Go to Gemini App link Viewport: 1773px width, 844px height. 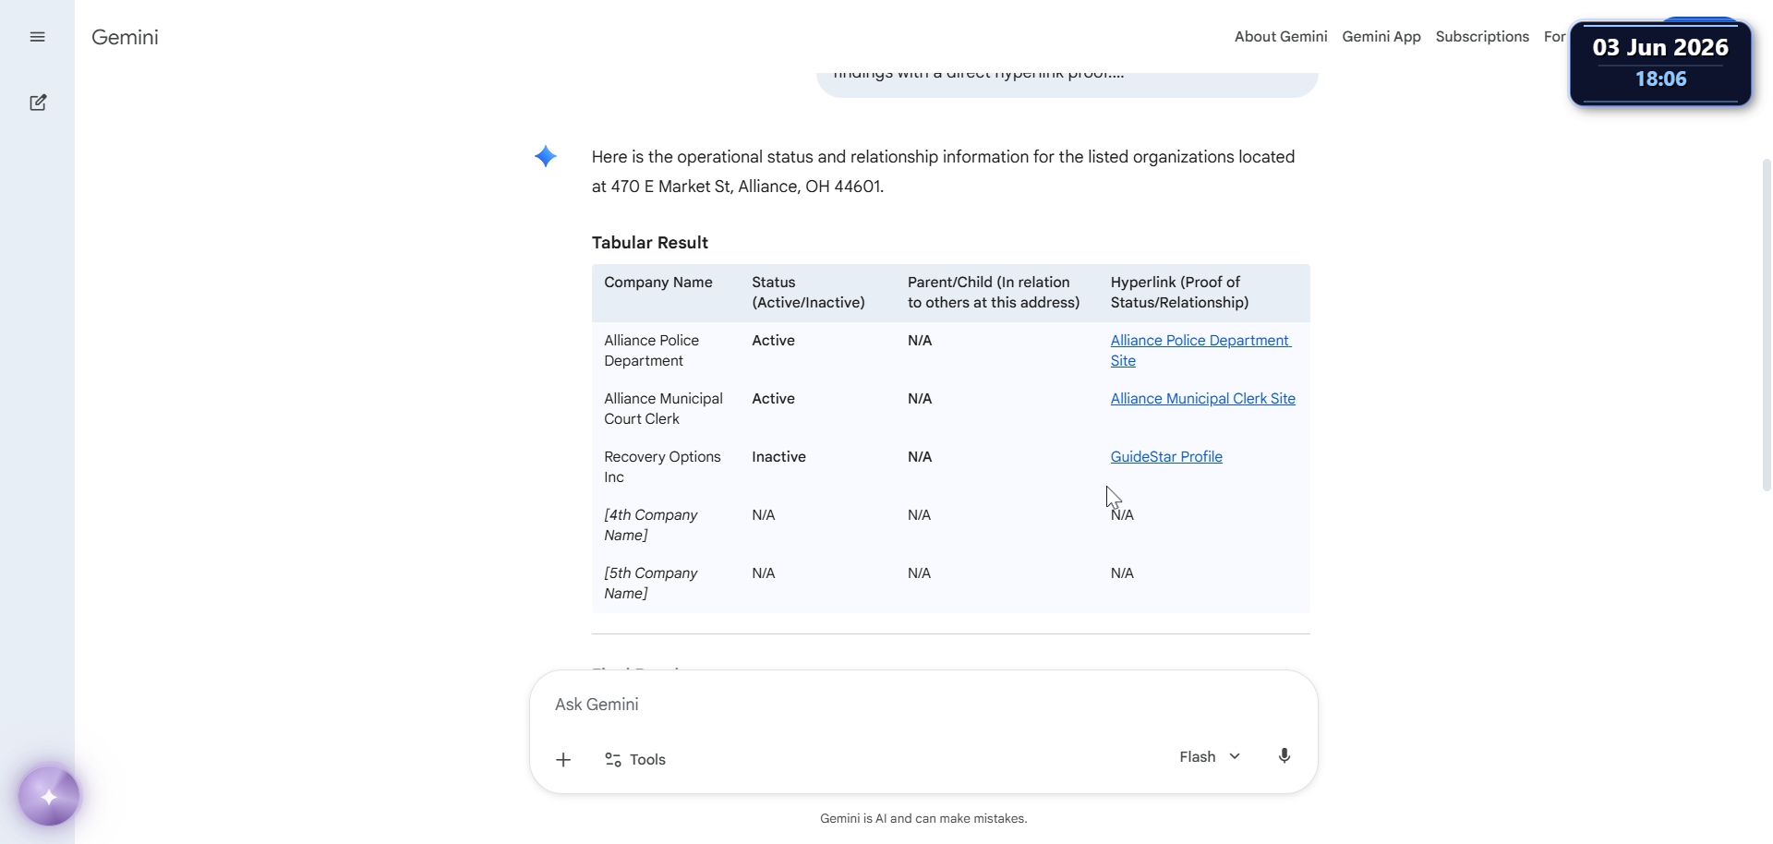coord(1381,37)
